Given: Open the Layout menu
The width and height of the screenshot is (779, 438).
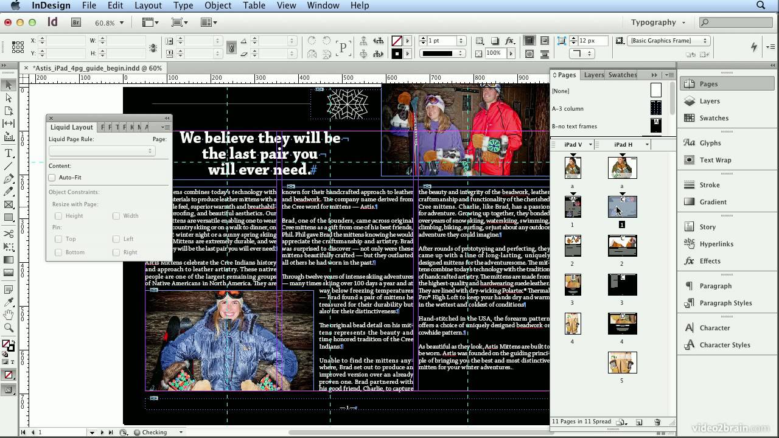Looking at the screenshot, I should click(148, 5).
